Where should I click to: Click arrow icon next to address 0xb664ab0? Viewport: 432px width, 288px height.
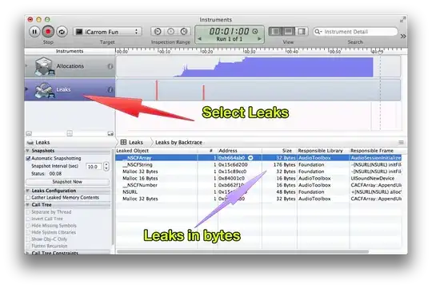(x=250, y=158)
